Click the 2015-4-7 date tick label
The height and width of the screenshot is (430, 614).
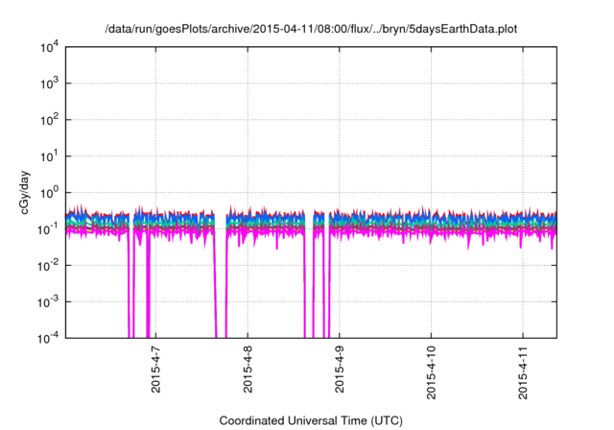tap(155, 370)
